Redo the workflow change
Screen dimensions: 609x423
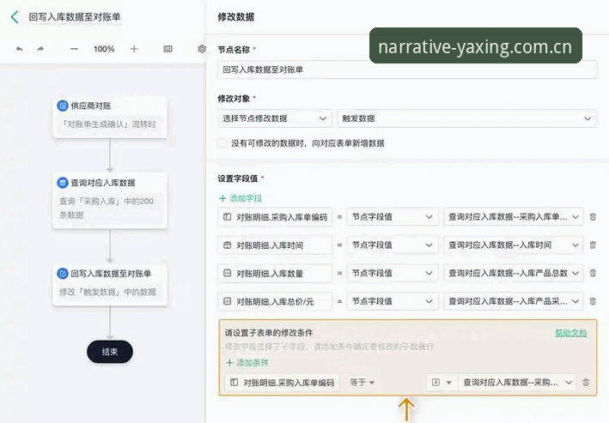click(40, 49)
